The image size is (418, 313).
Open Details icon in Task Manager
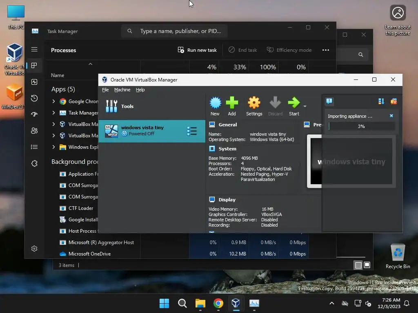click(x=34, y=147)
